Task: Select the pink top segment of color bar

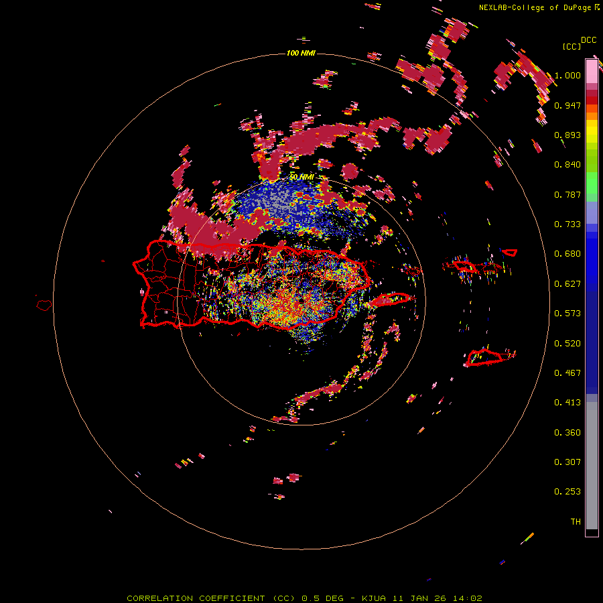Action: [592, 71]
